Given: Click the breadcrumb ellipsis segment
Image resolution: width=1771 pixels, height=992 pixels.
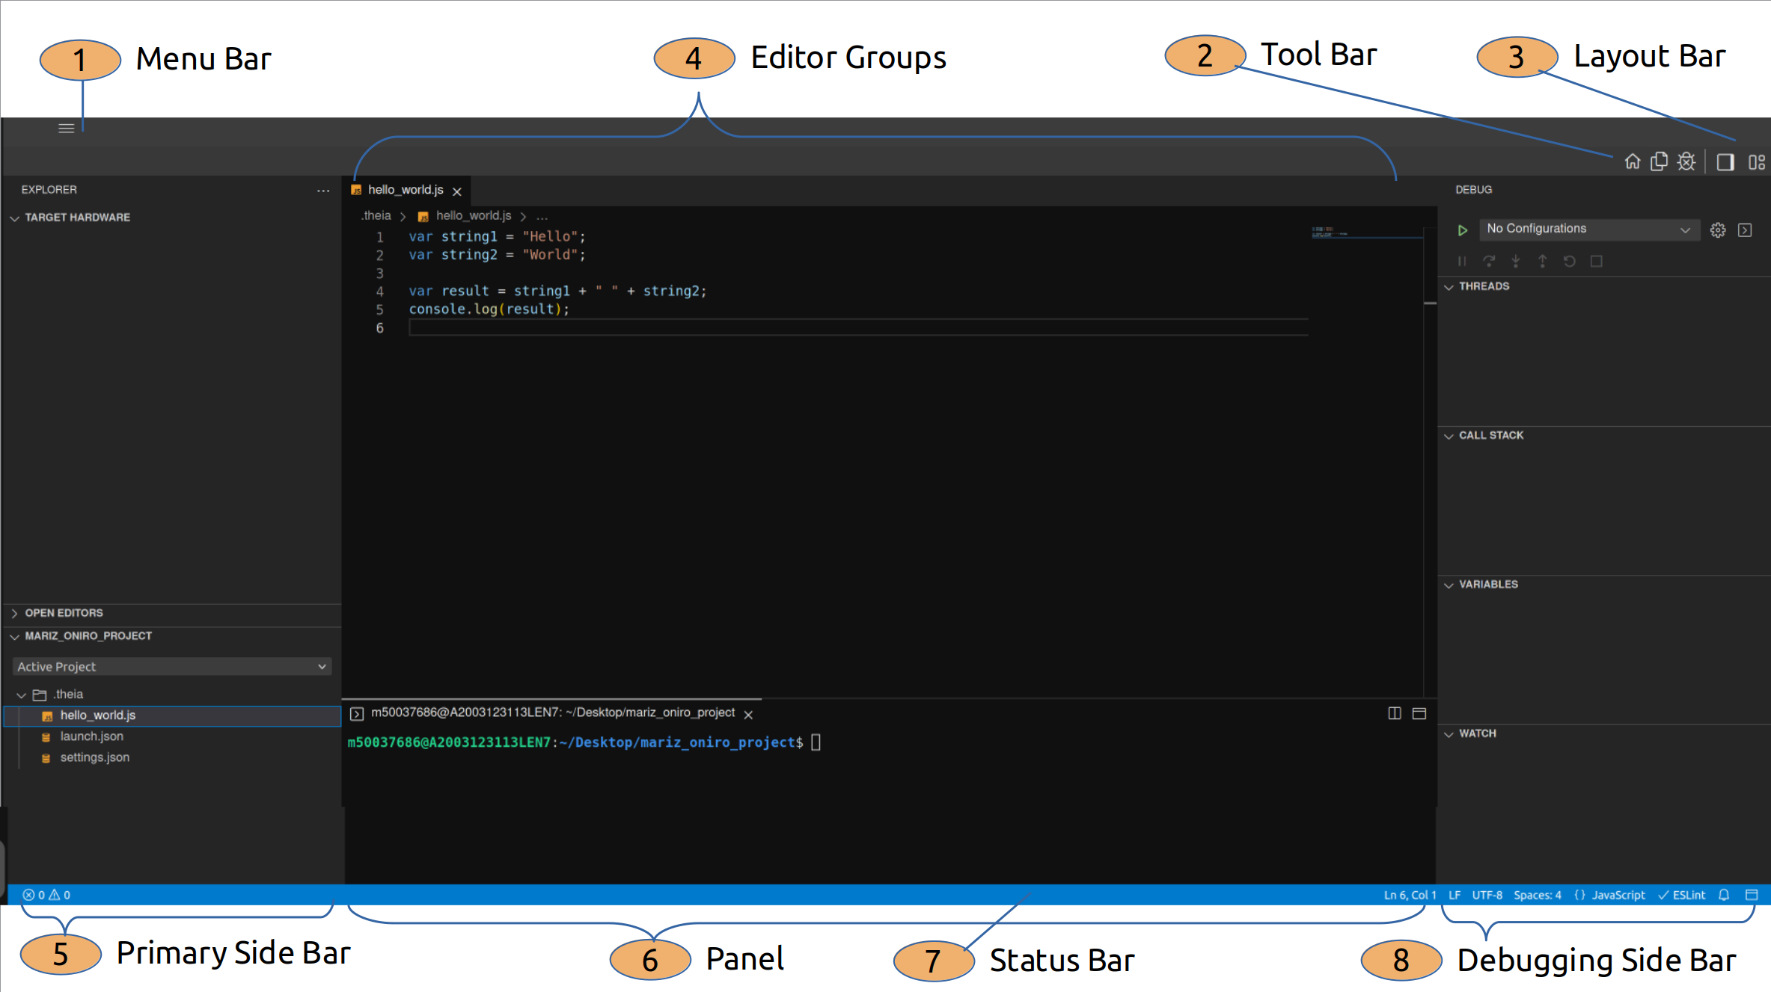Looking at the screenshot, I should pos(542,216).
